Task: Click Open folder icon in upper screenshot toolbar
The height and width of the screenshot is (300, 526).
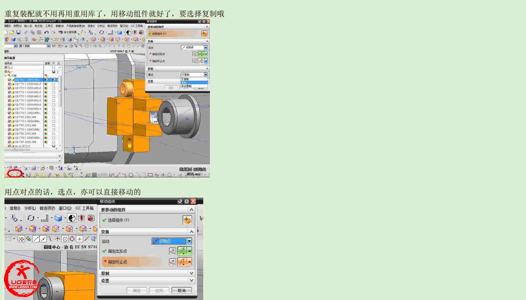Action: [x=12, y=32]
